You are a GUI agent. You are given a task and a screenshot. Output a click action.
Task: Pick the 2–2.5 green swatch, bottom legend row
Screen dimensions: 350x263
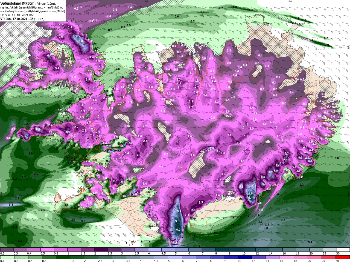(x=91, y=257)
